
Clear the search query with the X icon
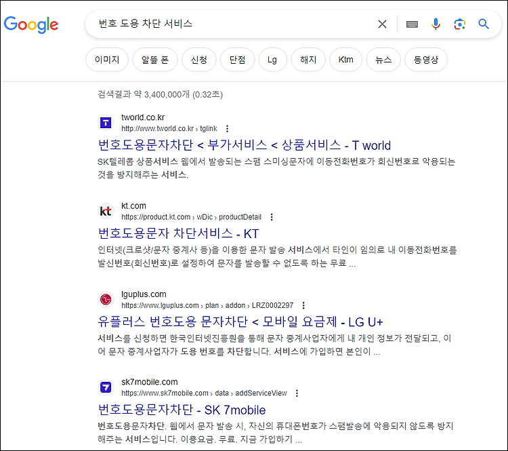pyautogui.click(x=382, y=24)
